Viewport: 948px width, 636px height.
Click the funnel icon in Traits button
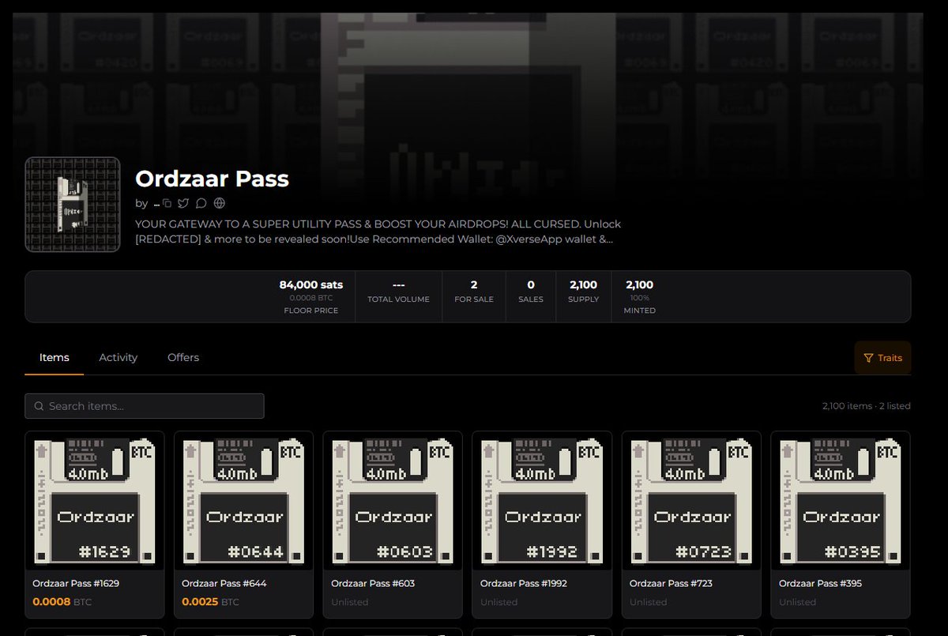[x=868, y=358]
